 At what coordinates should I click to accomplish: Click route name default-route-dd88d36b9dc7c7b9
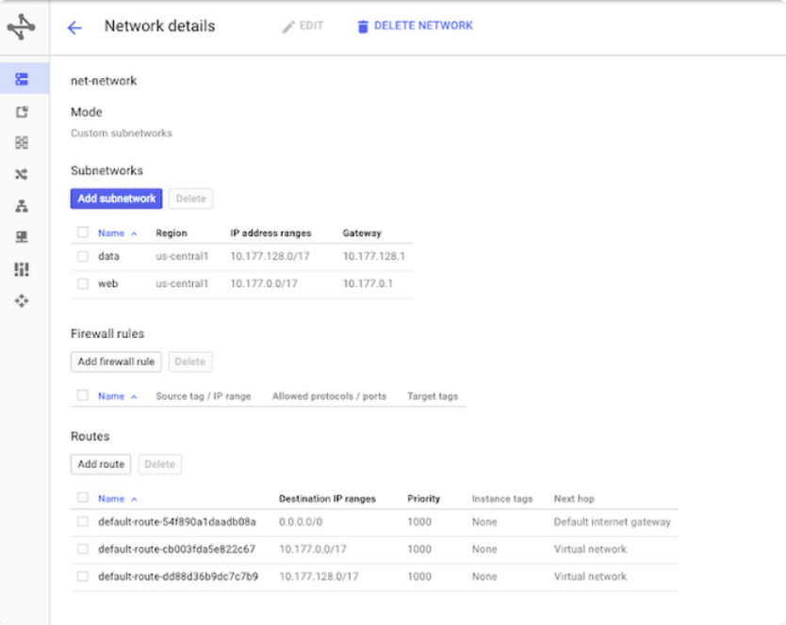click(178, 576)
